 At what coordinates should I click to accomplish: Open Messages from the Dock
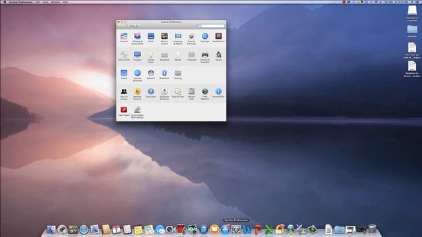(160, 230)
